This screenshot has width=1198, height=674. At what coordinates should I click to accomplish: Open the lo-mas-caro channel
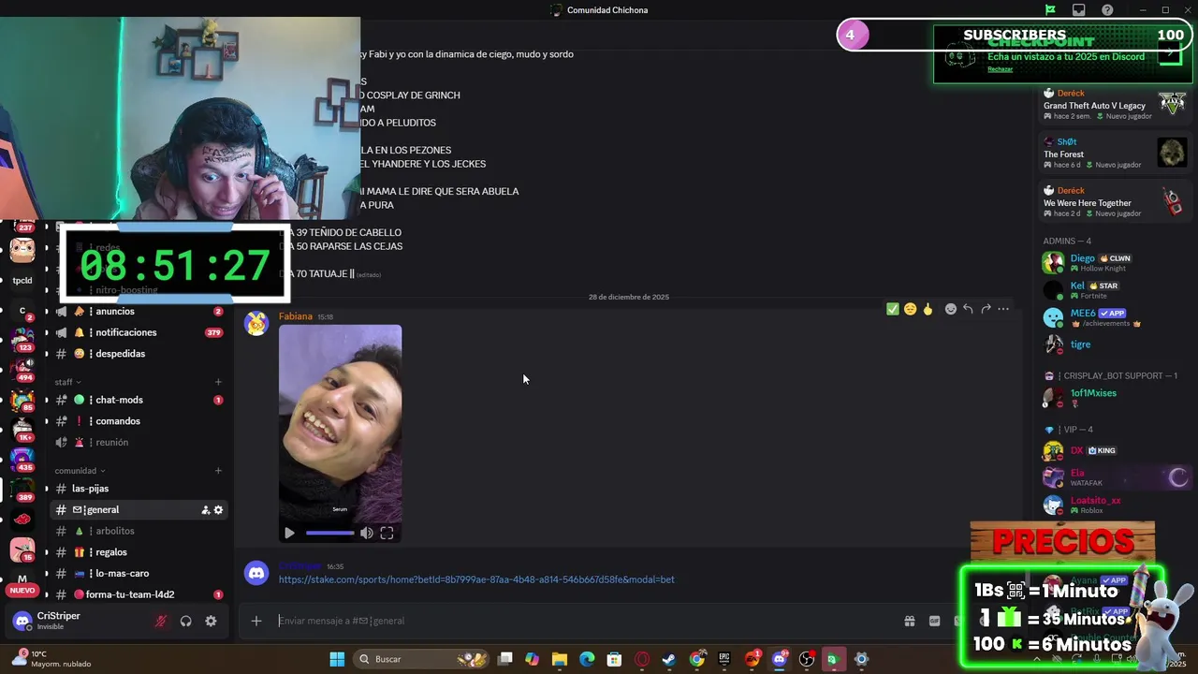[x=139, y=573]
